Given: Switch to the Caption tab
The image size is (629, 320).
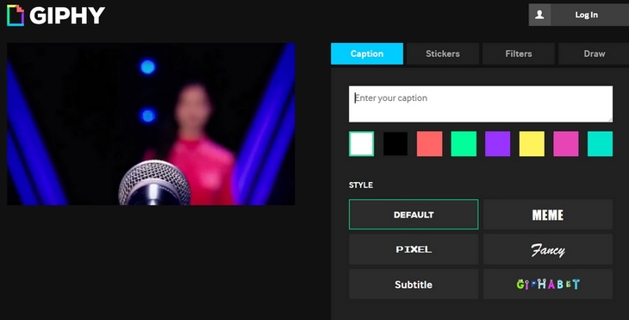Looking at the screenshot, I should (367, 53).
